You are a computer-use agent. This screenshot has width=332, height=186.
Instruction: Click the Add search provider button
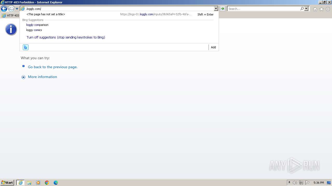tap(213, 47)
